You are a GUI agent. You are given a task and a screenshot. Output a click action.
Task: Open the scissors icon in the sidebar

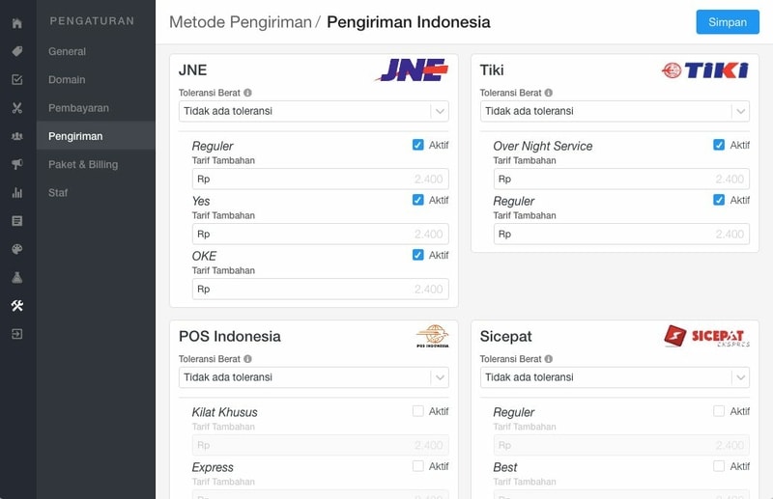pos(17,108)
